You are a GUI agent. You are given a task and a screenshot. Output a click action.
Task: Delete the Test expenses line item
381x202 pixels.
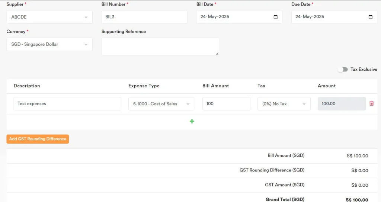(371, 103)
